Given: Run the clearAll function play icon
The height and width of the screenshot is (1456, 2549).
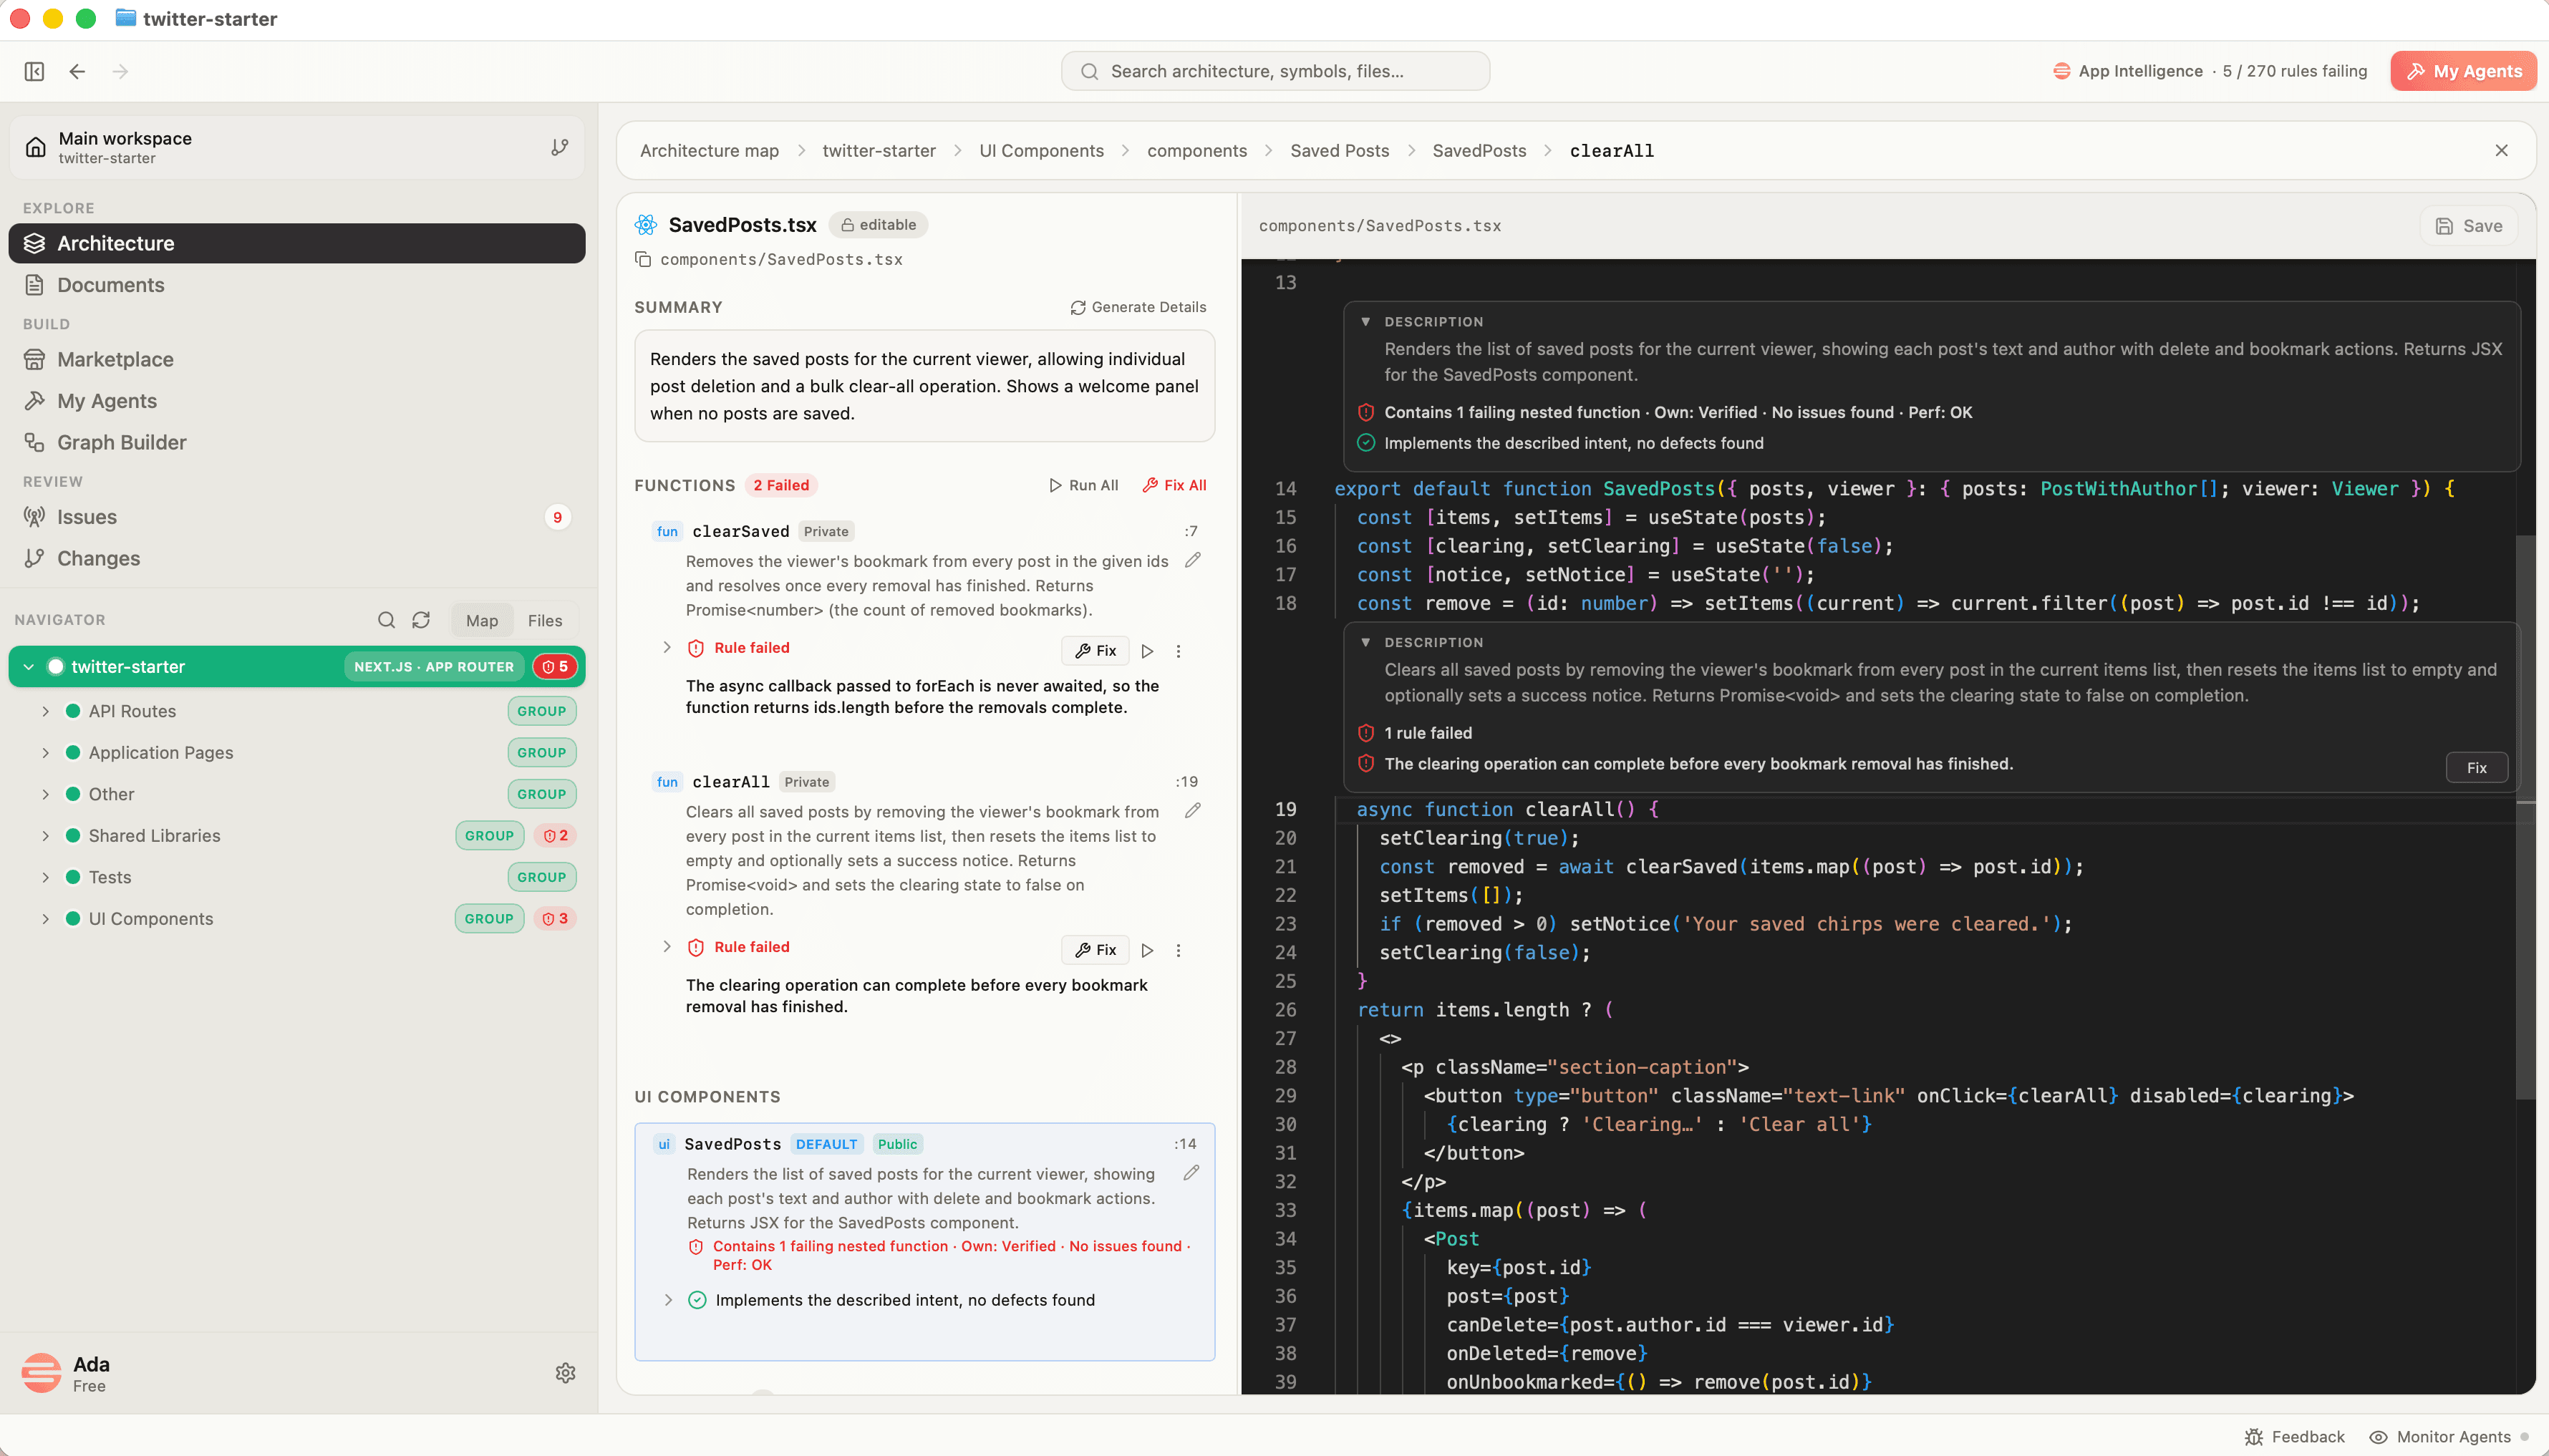Looking at the screenshot, I should 1148,950.
